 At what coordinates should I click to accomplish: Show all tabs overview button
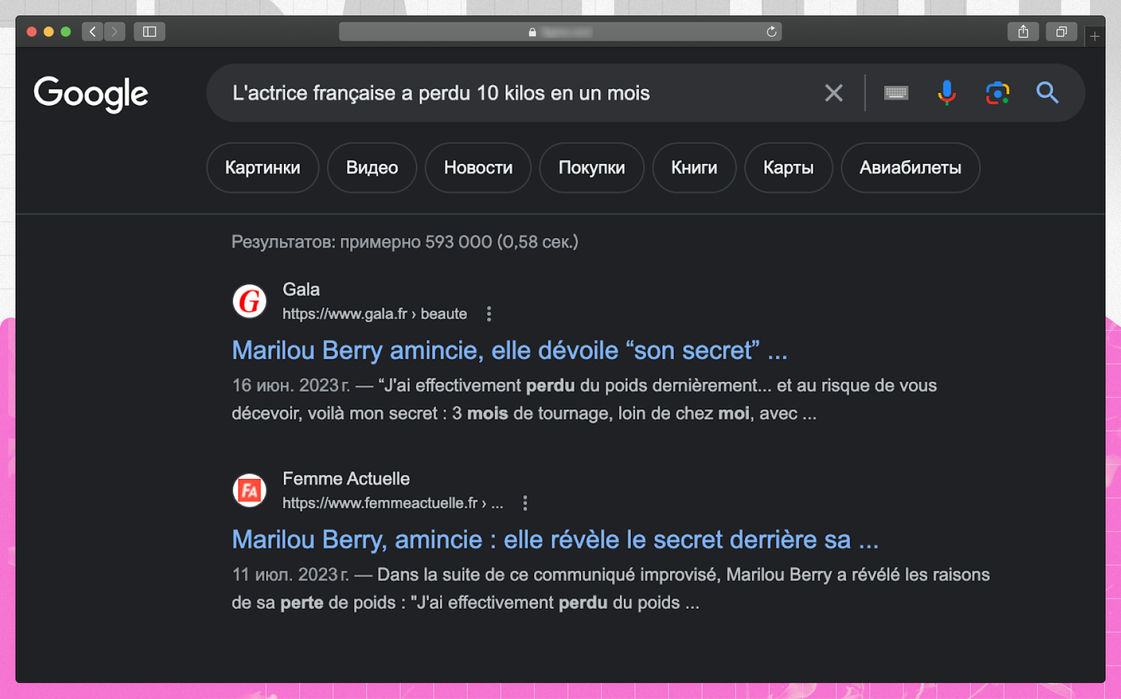1062,32
